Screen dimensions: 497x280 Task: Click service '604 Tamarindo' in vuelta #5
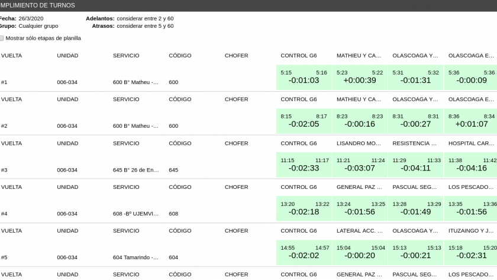tap(135, 258)
